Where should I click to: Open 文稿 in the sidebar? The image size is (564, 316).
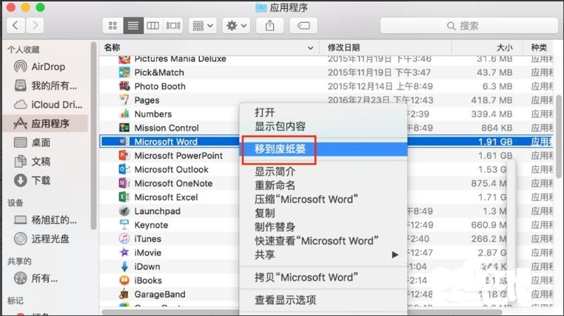45,162
